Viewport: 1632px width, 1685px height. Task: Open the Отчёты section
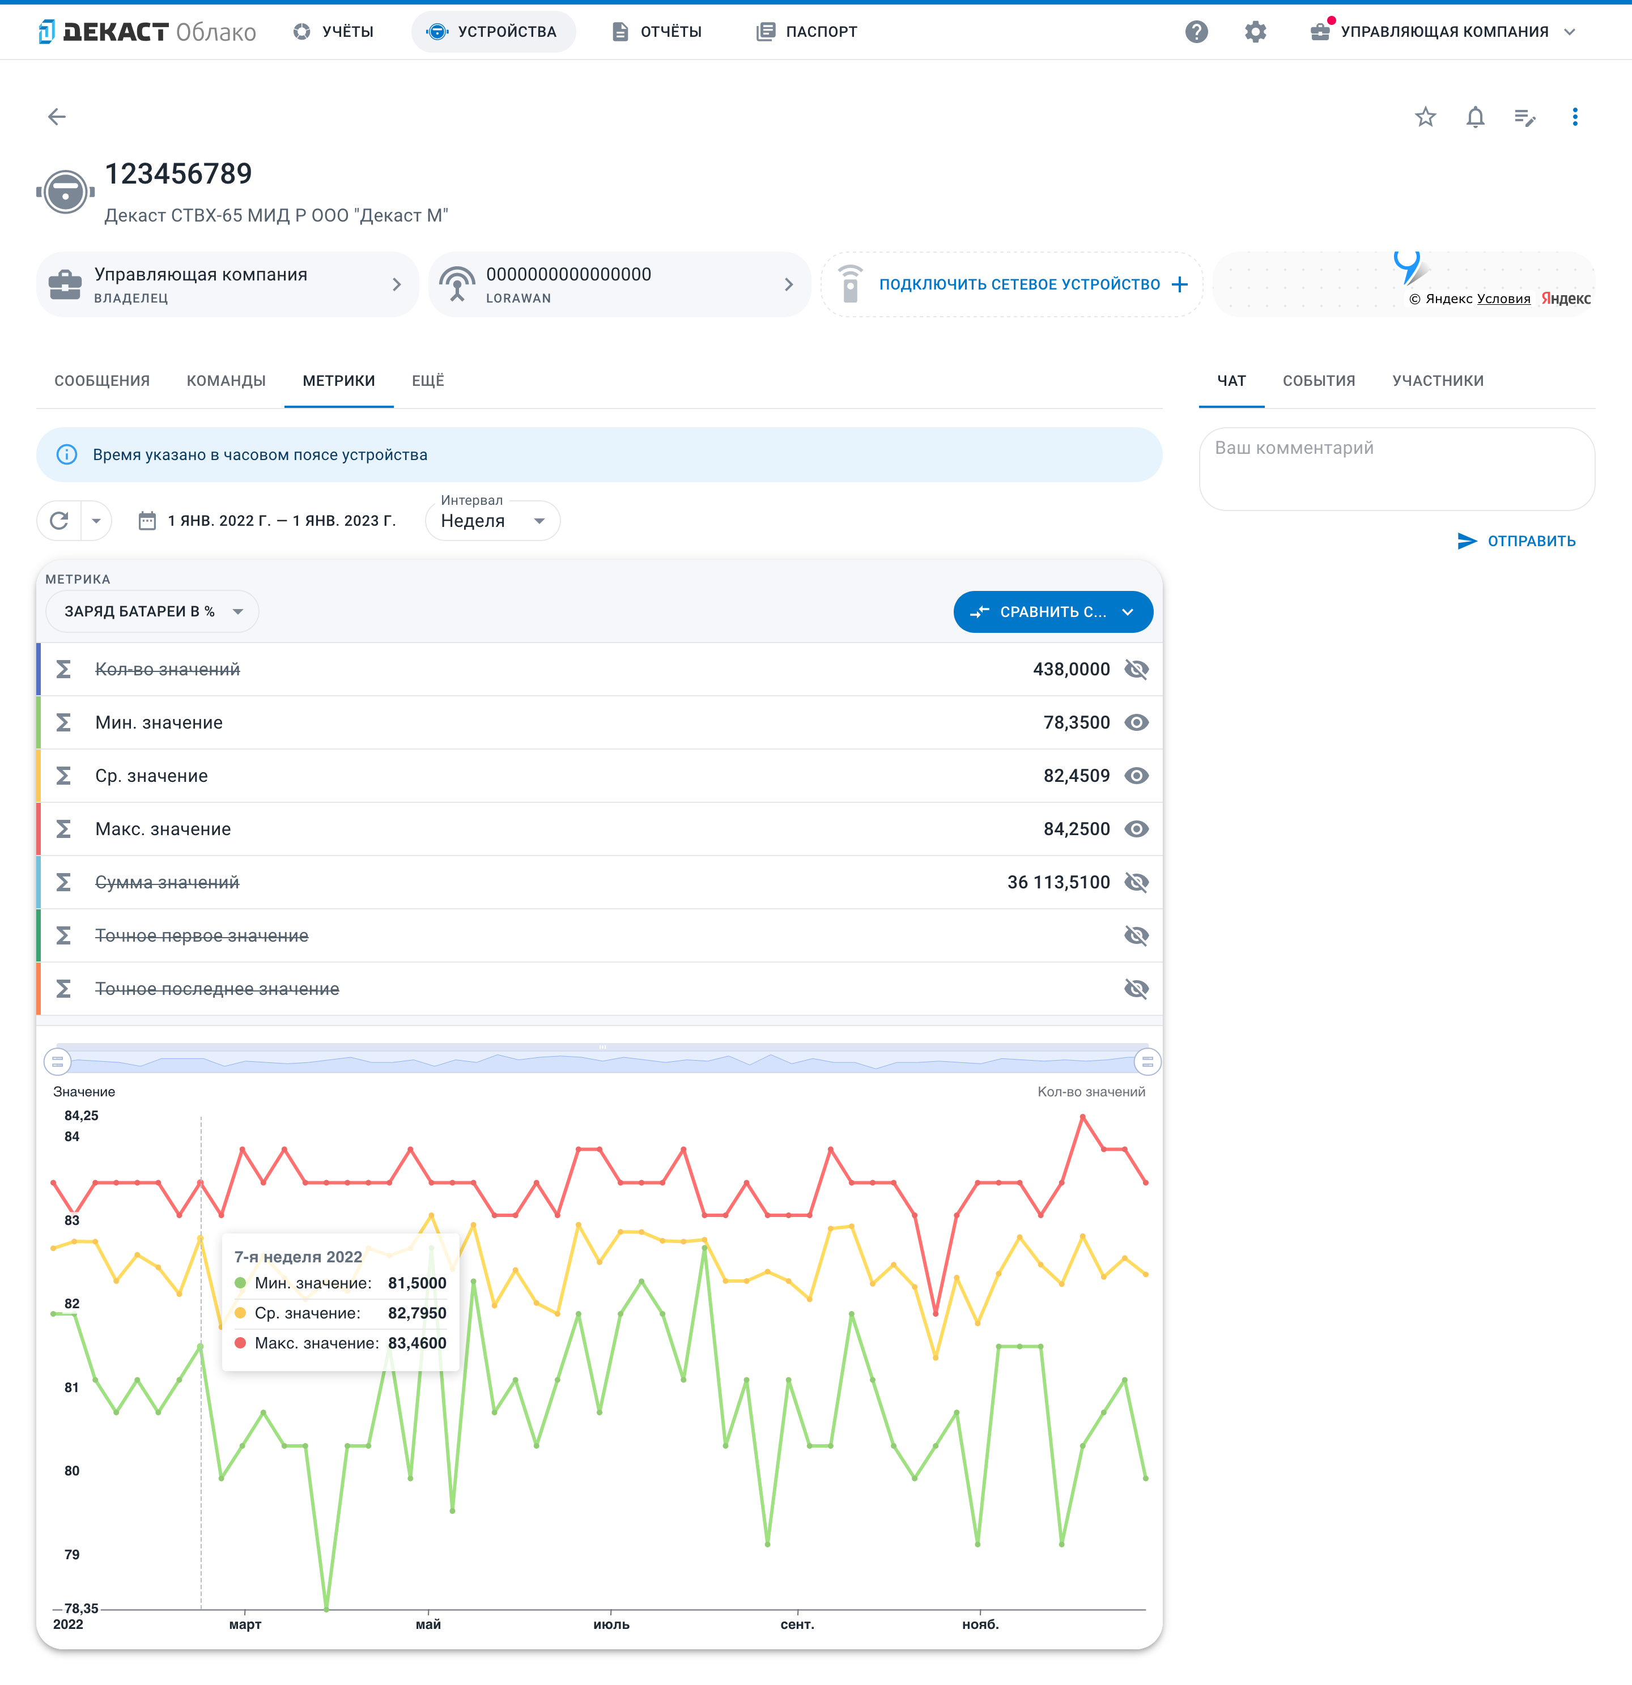(x=658, y=32)
